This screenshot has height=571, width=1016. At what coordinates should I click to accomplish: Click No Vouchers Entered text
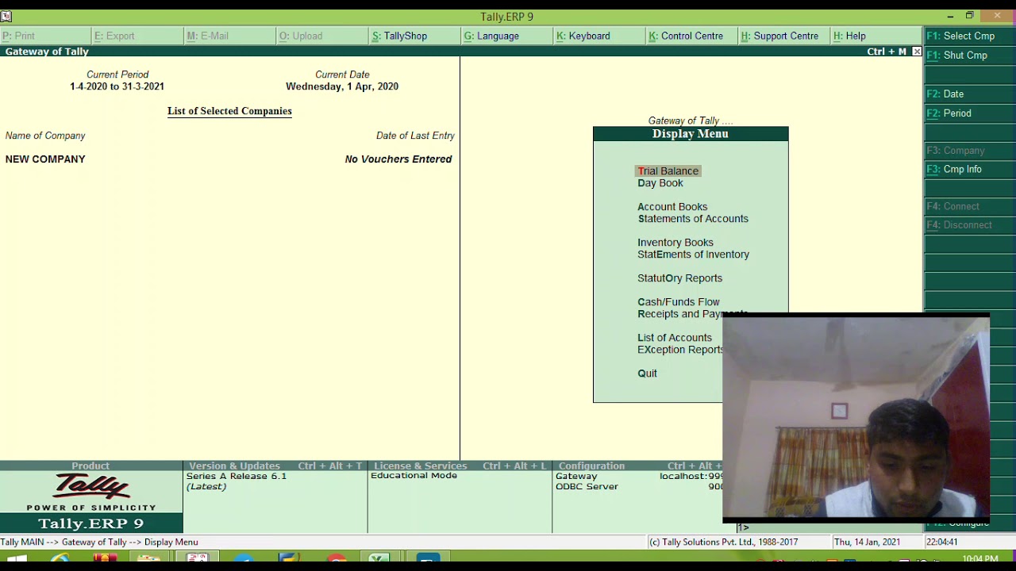tap(398, 159)
